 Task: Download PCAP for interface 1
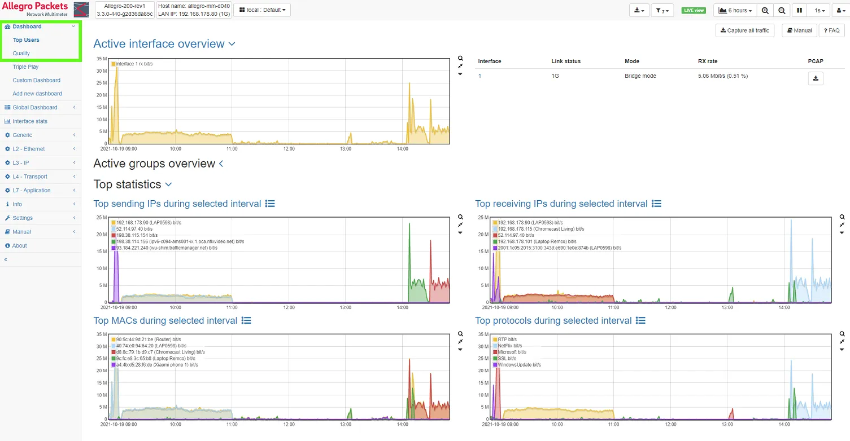815,78
